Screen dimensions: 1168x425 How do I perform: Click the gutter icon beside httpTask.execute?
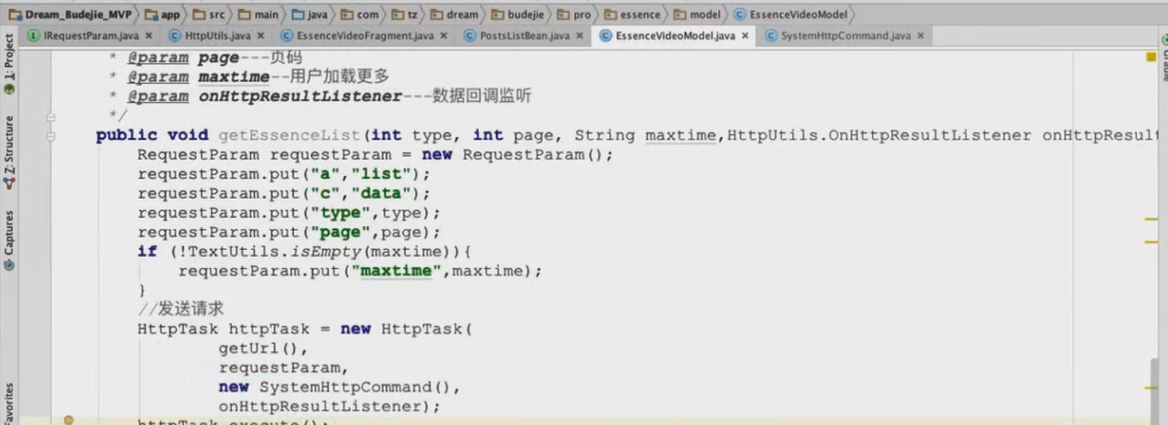click(x=68, y=420)
